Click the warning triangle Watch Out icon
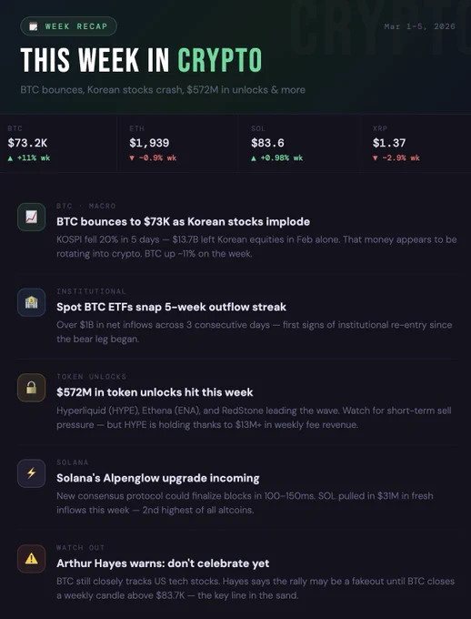This screenshot has width=471, height=619. click(31, 559)
